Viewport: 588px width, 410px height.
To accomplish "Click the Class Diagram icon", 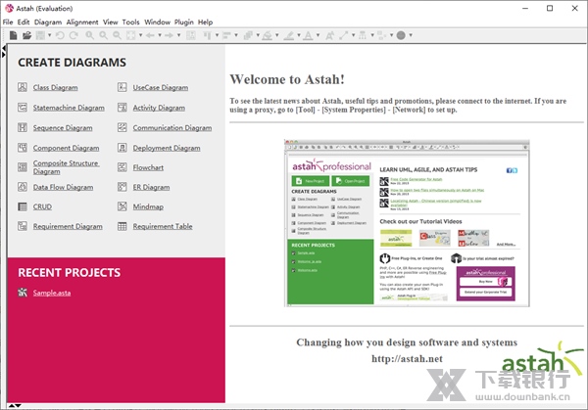I will pyautogui.click(x=23, y=88).
